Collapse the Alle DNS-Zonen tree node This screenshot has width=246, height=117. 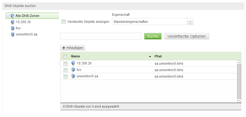pyautogui.click(x=8, y=16)
